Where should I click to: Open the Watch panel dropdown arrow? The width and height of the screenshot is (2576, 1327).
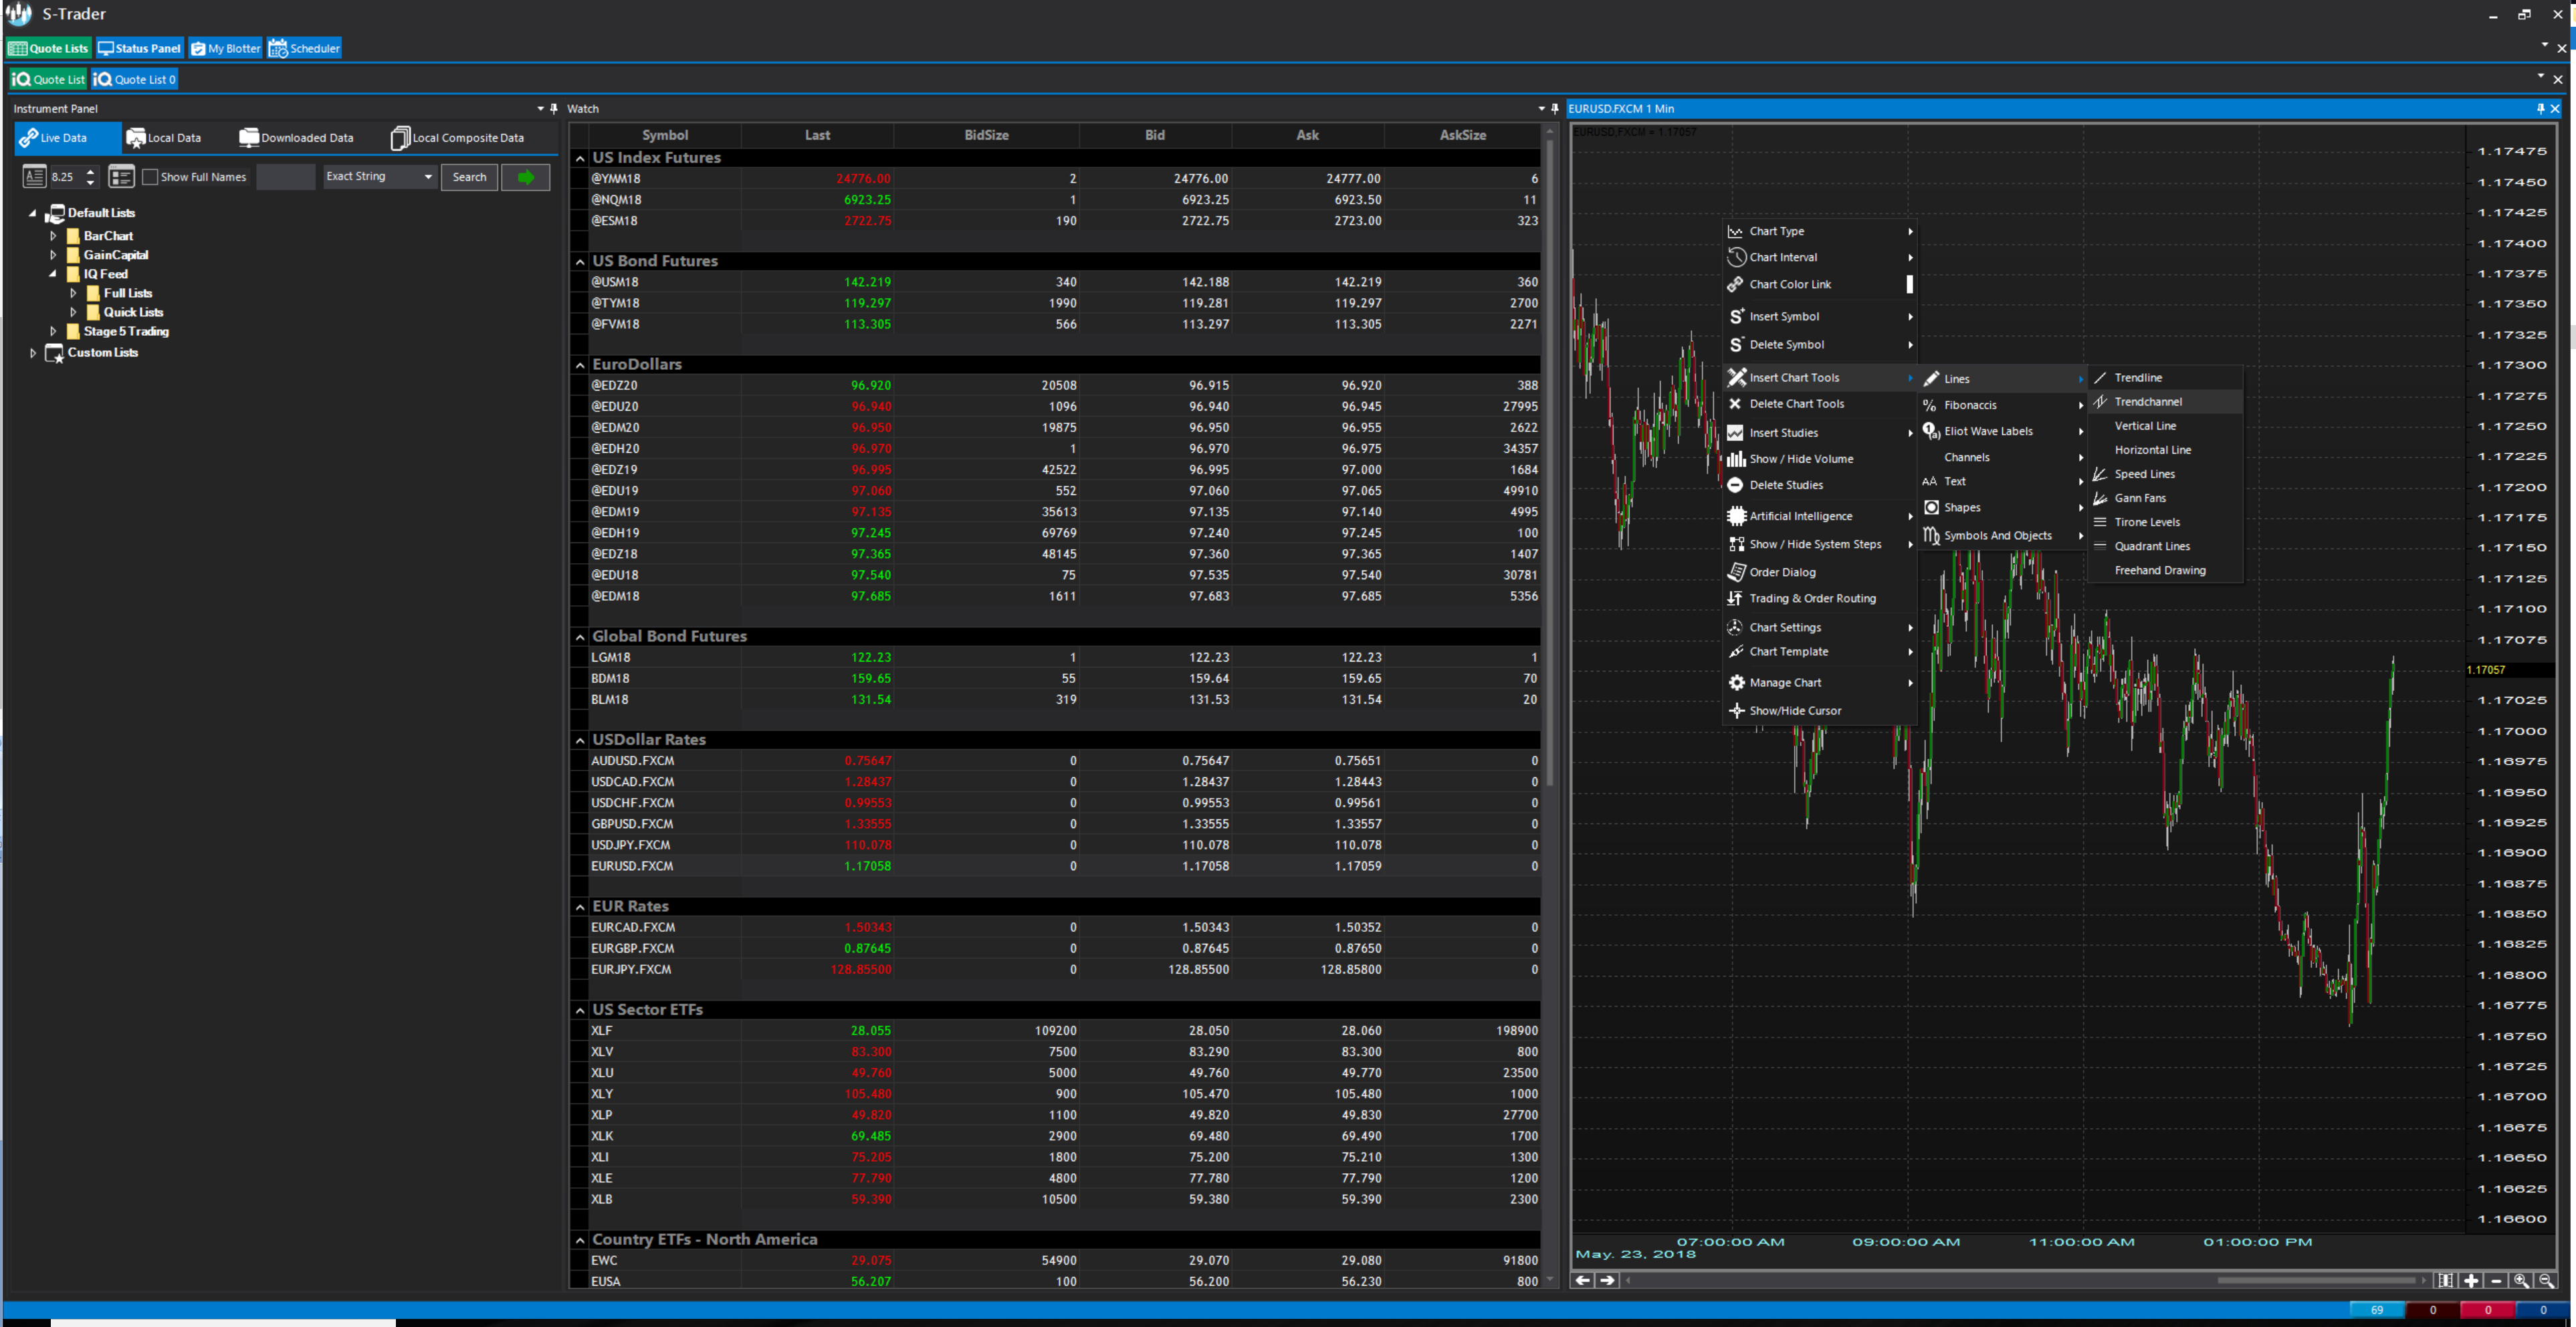(1541, 108)
